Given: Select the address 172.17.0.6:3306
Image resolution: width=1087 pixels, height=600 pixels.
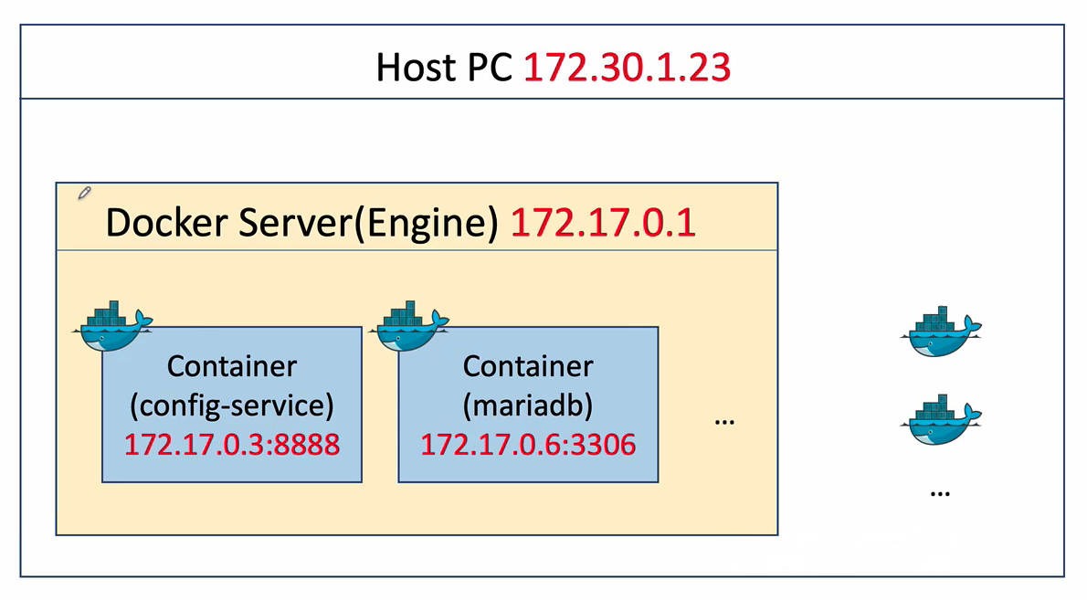Looking at the screenshot, I should 528,445.
